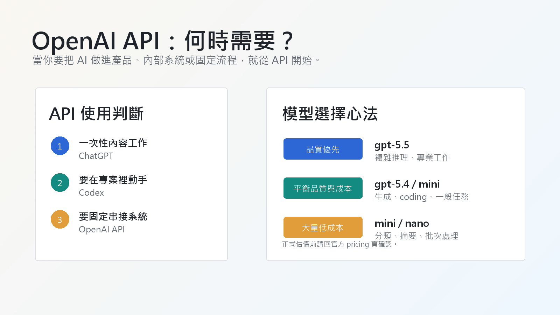Screen dimensions: 560x315
Task: Click the blue number 1 circle badge
Action: (x=60, y=146)
